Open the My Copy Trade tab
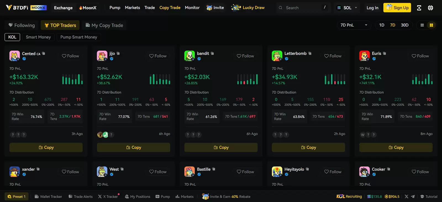The image size is (442, 202). [104, 25]
